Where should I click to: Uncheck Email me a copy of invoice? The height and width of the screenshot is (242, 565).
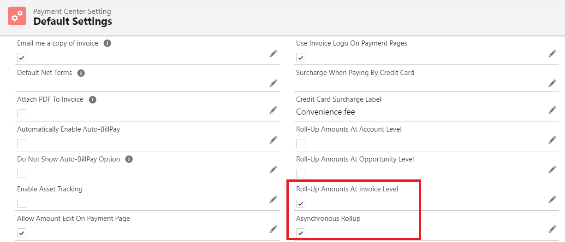click(x=22, y=58)
